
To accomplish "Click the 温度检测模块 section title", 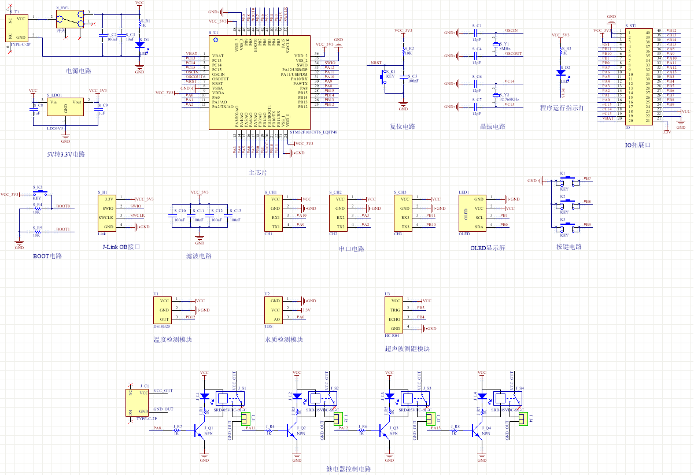I will [x=173, y=340].
